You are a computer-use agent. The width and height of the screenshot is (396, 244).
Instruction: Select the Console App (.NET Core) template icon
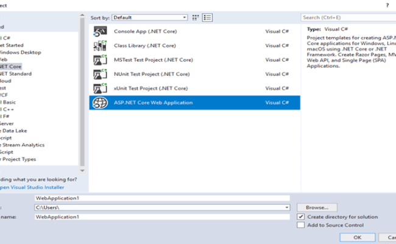click(x=101, y=31)
